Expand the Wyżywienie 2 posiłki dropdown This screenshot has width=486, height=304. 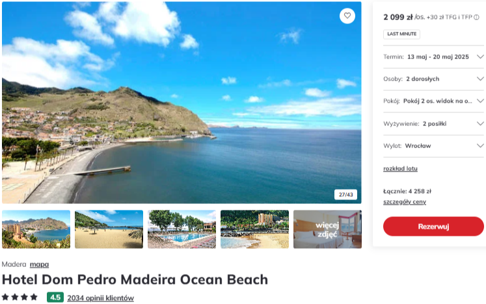[433, 124]
